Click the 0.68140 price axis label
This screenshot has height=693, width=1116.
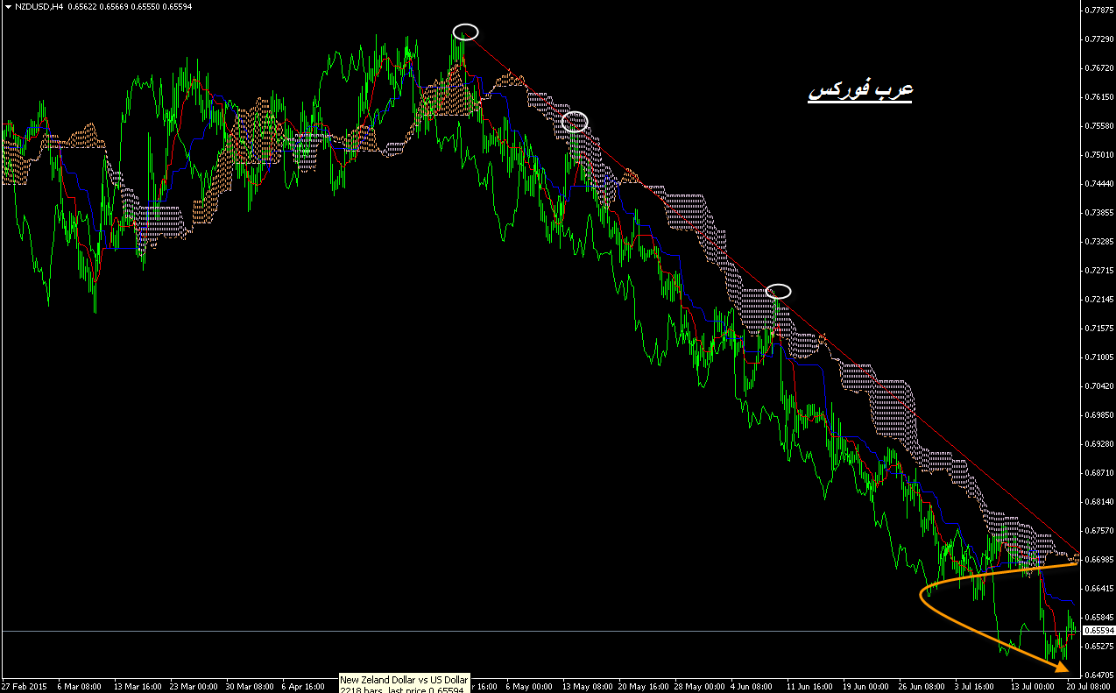click(x=1098, y=502)
